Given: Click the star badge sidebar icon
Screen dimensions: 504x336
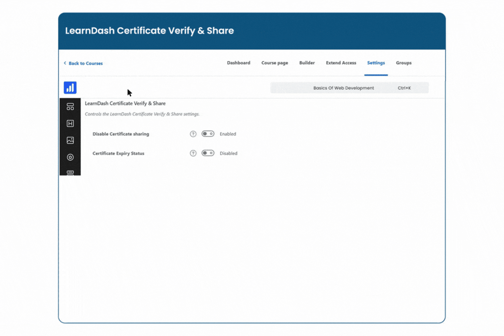Looking at the screenshot, I should 70,157.
